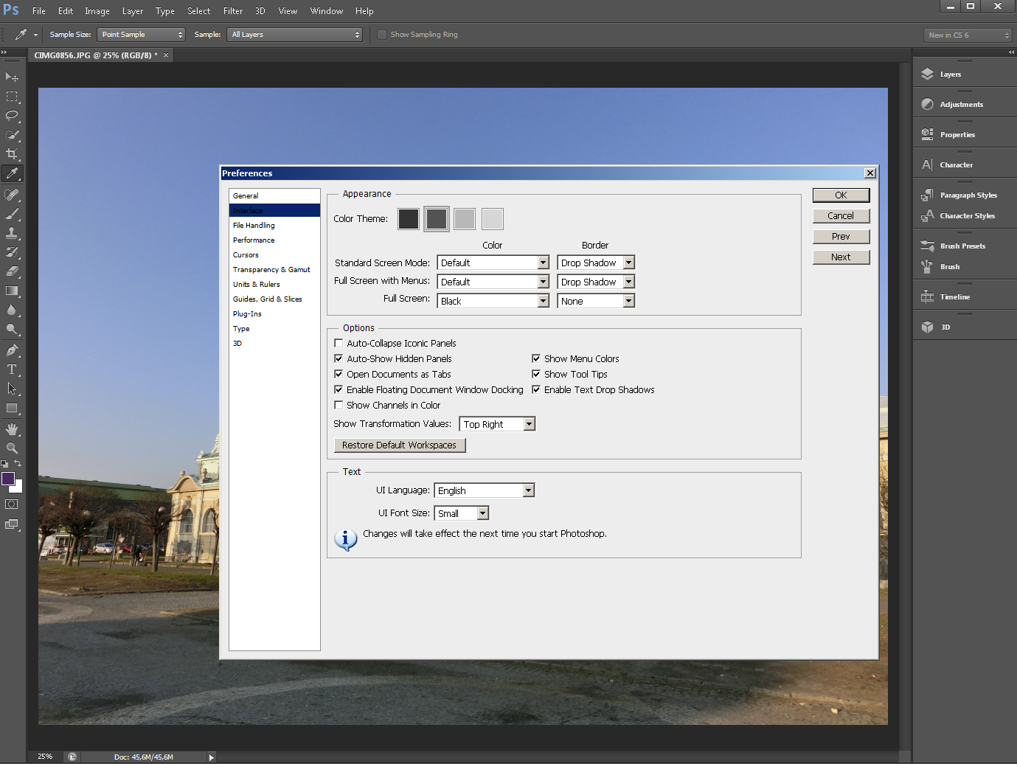Screen dimensions: 1017x764
Task: Select the Lasso tool
Action: tap(12, 116)
